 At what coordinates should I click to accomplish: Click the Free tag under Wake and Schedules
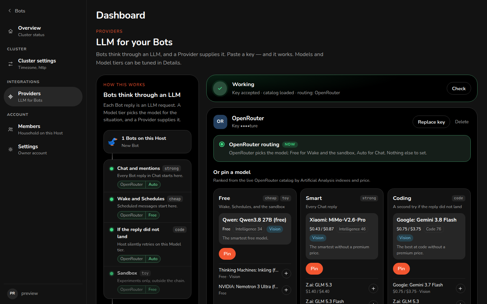(153, 215)
